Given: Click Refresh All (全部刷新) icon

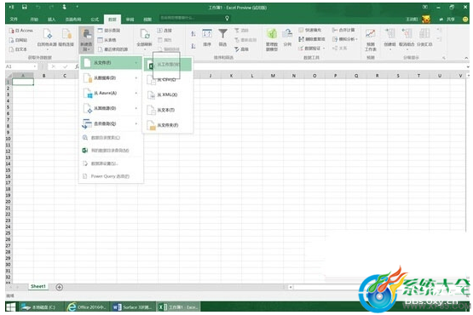Looking at the screenshot, I should [145, 38].
